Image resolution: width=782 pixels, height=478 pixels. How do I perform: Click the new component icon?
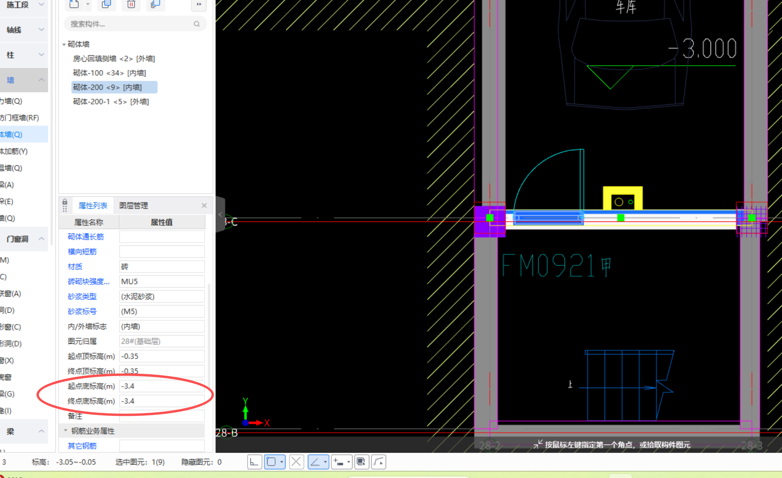tap(74, 4)
